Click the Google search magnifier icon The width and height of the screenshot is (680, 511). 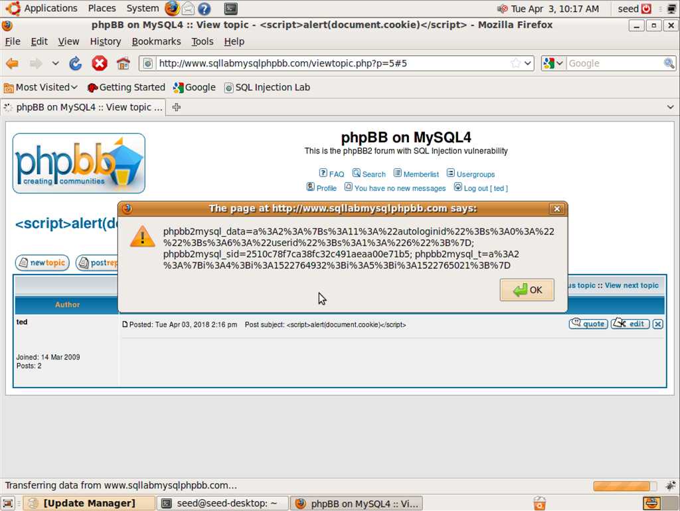tap(669, 63)
